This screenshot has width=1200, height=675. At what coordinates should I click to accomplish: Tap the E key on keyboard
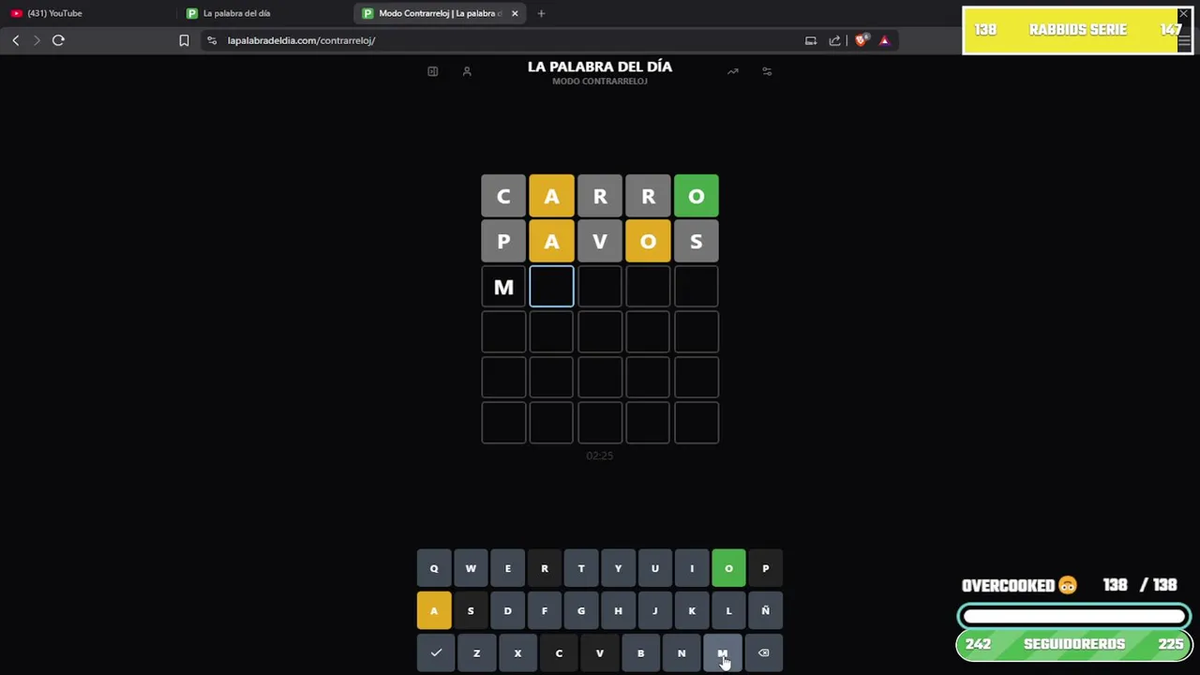507,568
